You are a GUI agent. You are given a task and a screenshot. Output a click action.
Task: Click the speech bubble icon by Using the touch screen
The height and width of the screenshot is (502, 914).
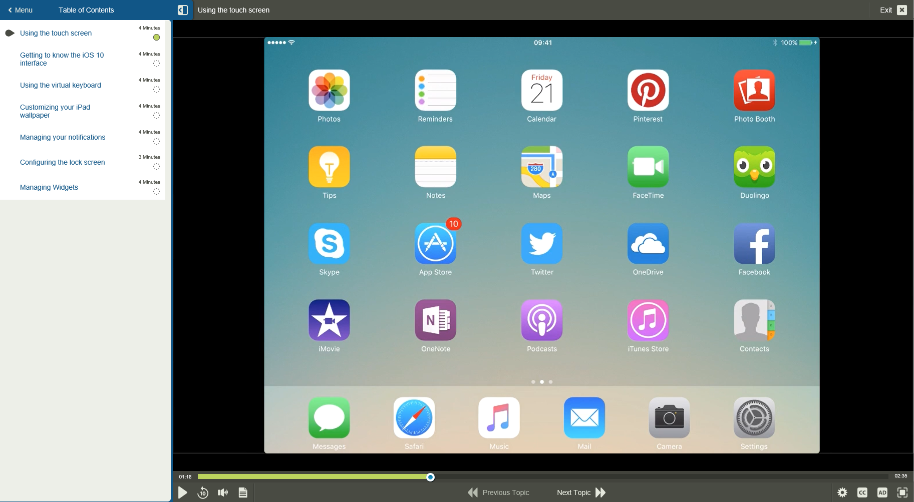(x=10, y=33)
